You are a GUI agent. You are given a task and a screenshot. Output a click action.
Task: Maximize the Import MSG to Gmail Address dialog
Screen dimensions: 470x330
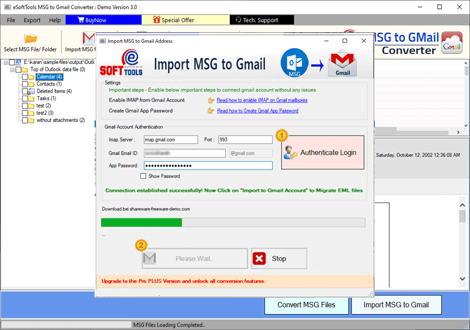click(345, 40)
